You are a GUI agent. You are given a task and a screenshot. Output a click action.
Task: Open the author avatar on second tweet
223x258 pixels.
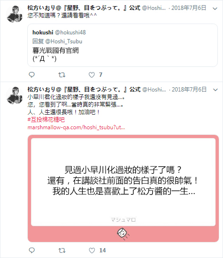tap(15, 95)
